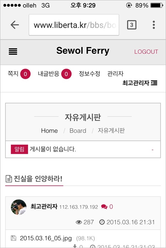Image resolution: width=166 pixels, height=248 pixels.
Task: Click the document icon by 진실을 인양하라!
Action: (9, 179)
